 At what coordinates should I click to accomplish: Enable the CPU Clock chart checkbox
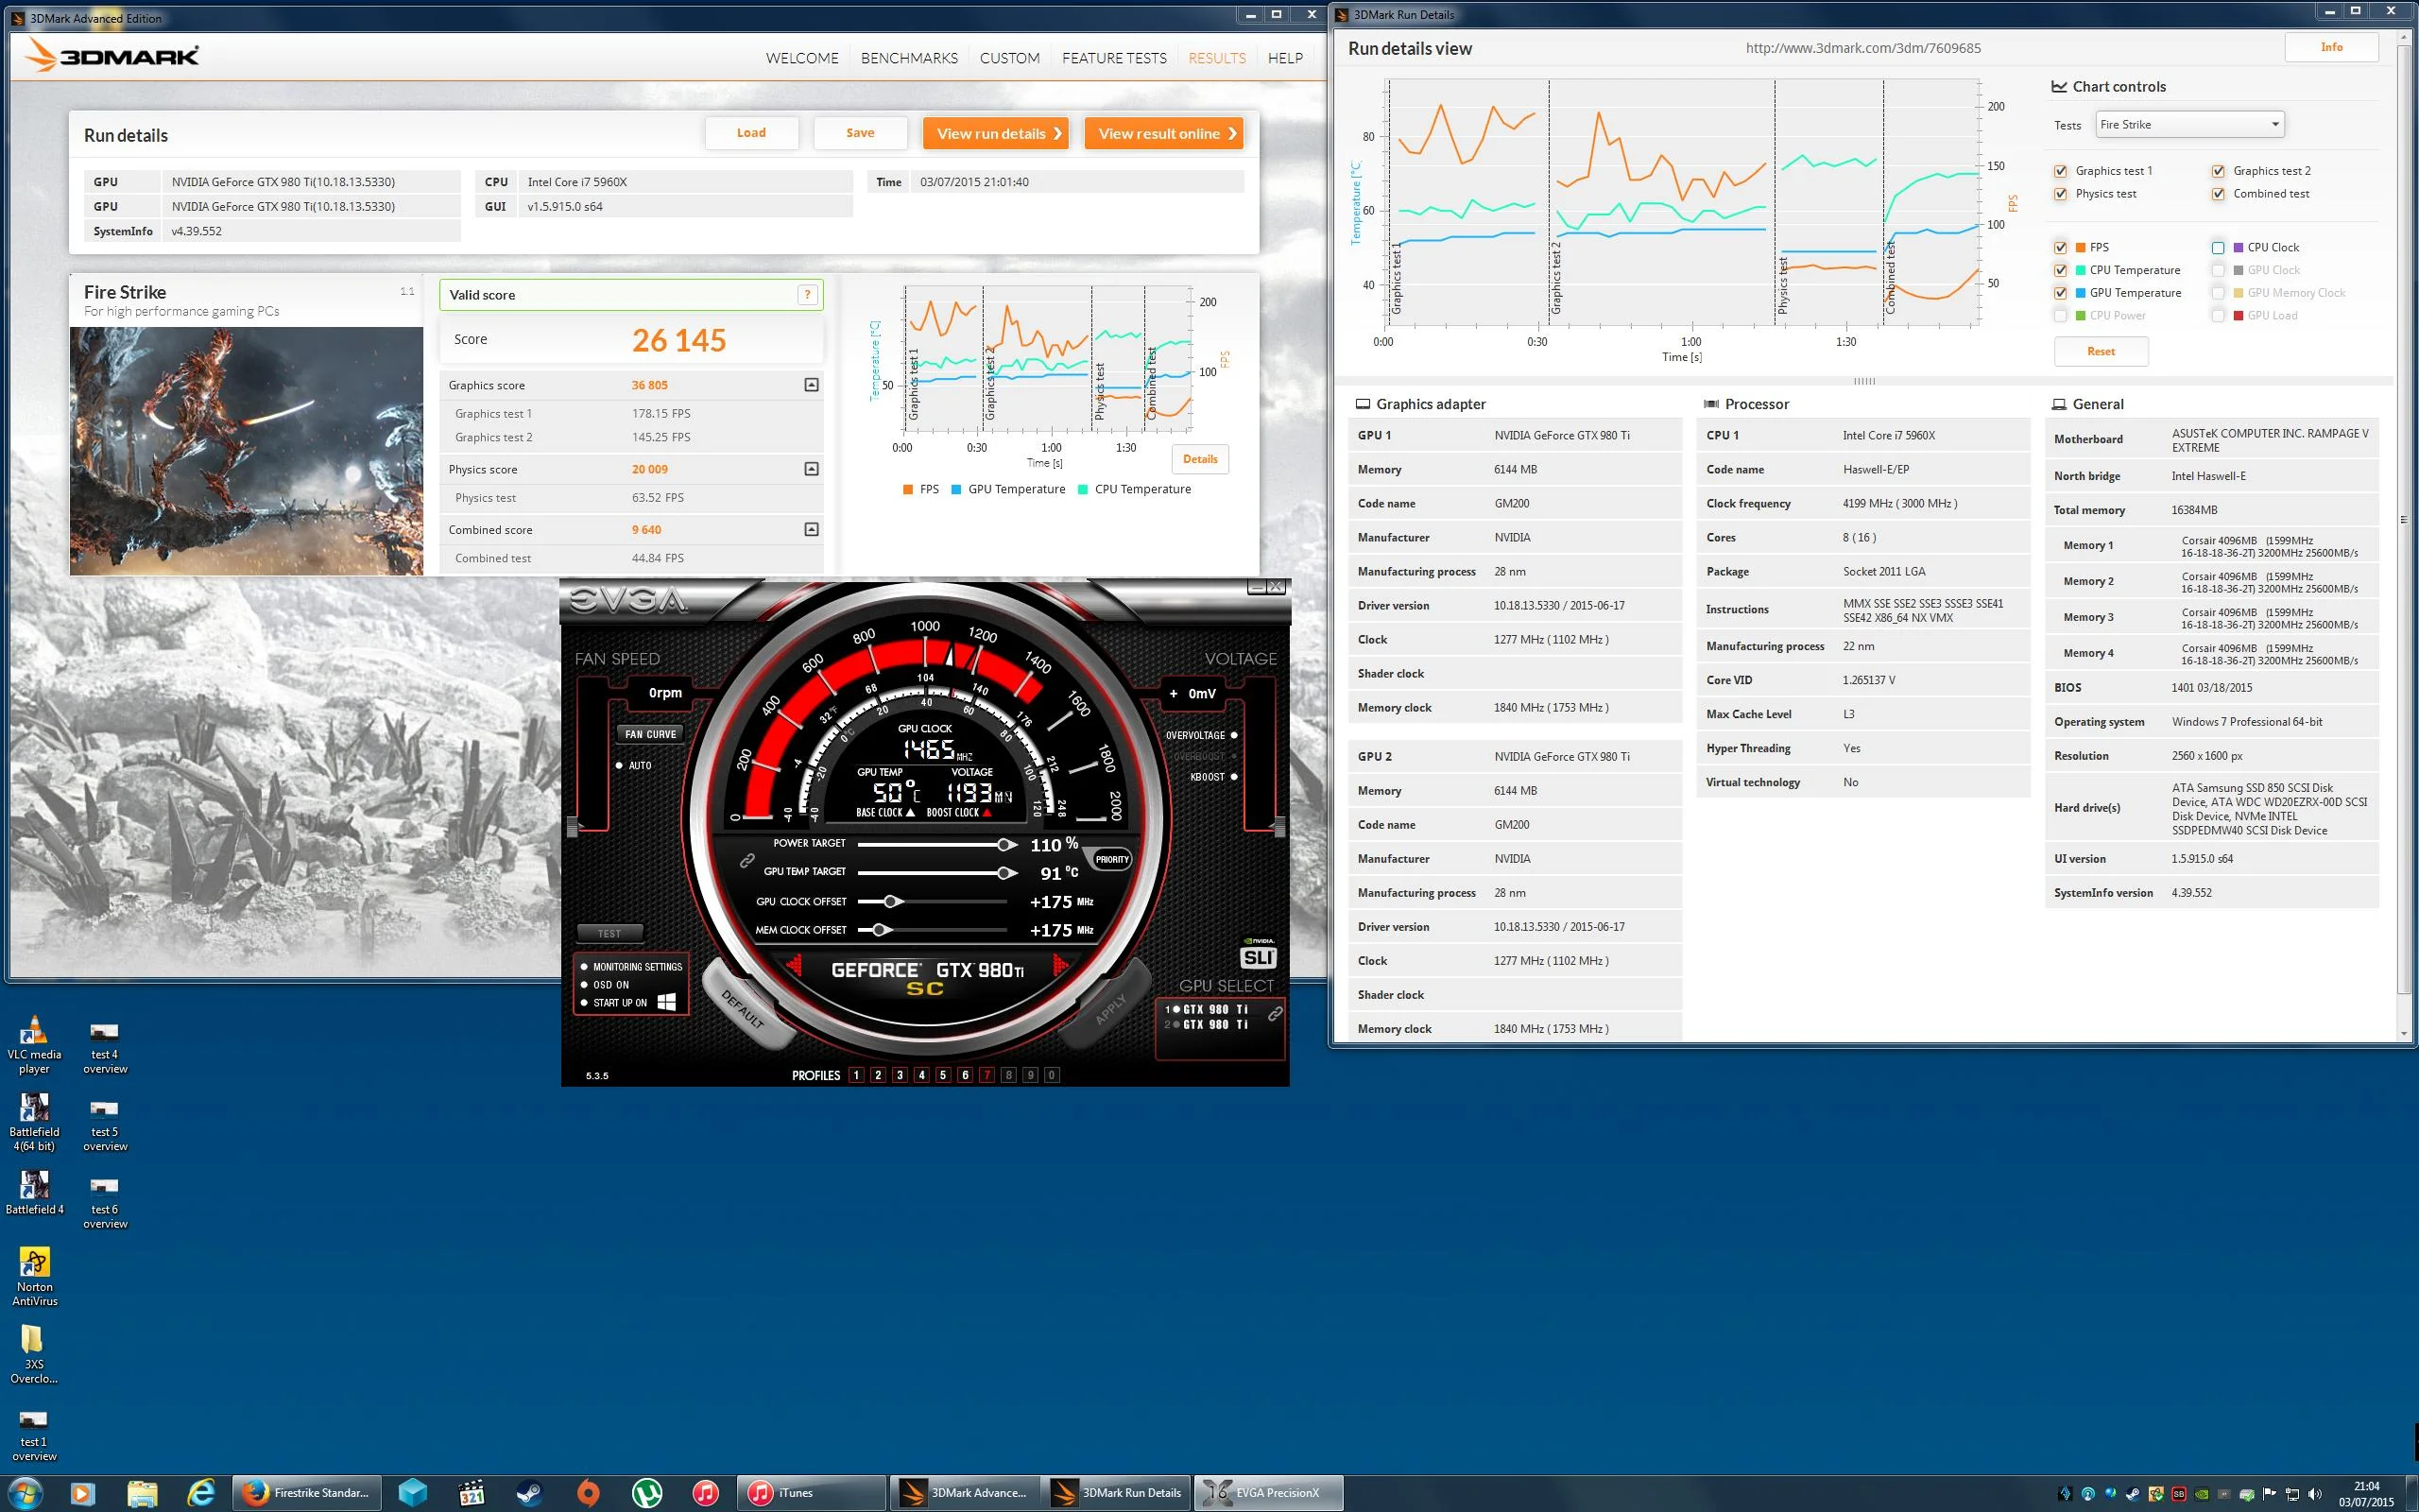click(x=2218, y=247)
